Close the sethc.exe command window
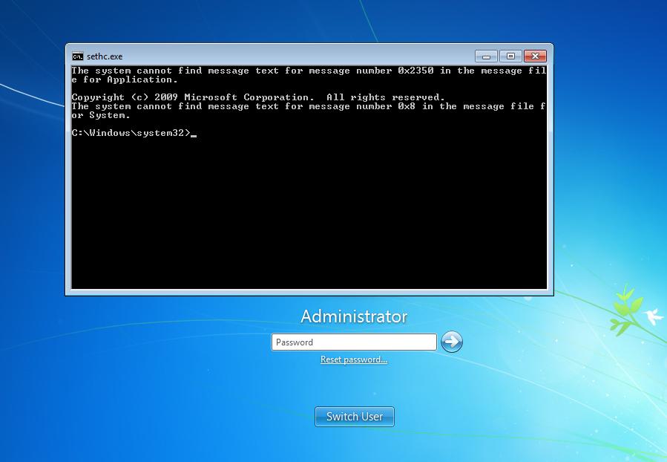 [535, 56]
